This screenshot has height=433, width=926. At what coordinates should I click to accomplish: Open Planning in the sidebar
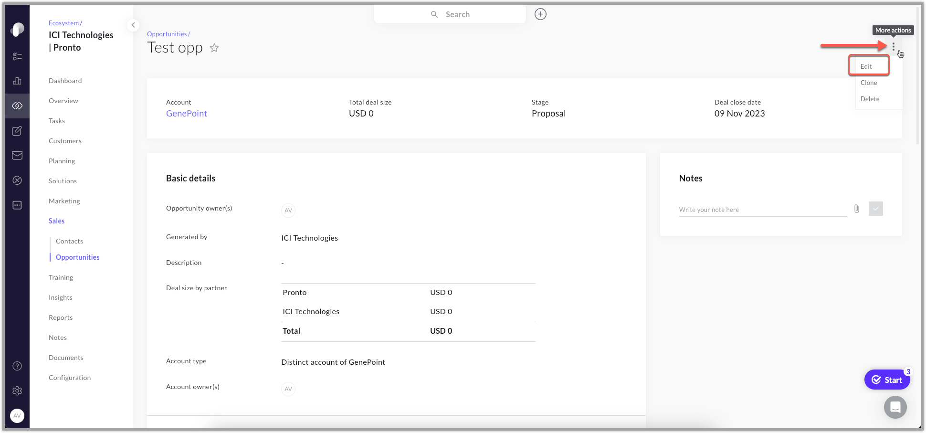tap(62, 161)
